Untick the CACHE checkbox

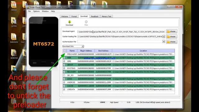point(64,86)
